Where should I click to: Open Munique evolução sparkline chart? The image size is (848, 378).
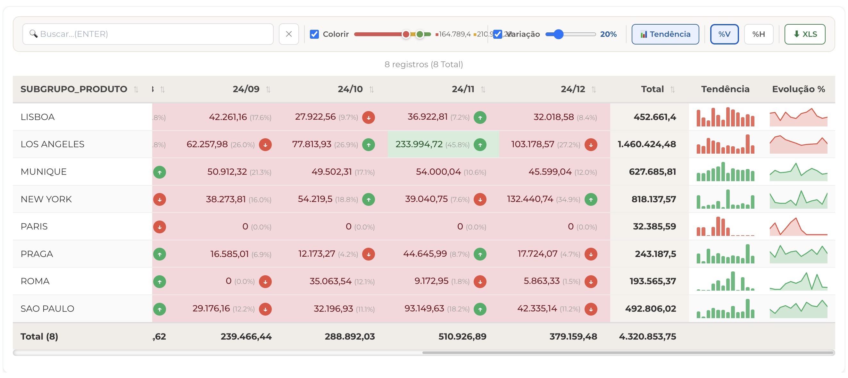pos(798,172)
